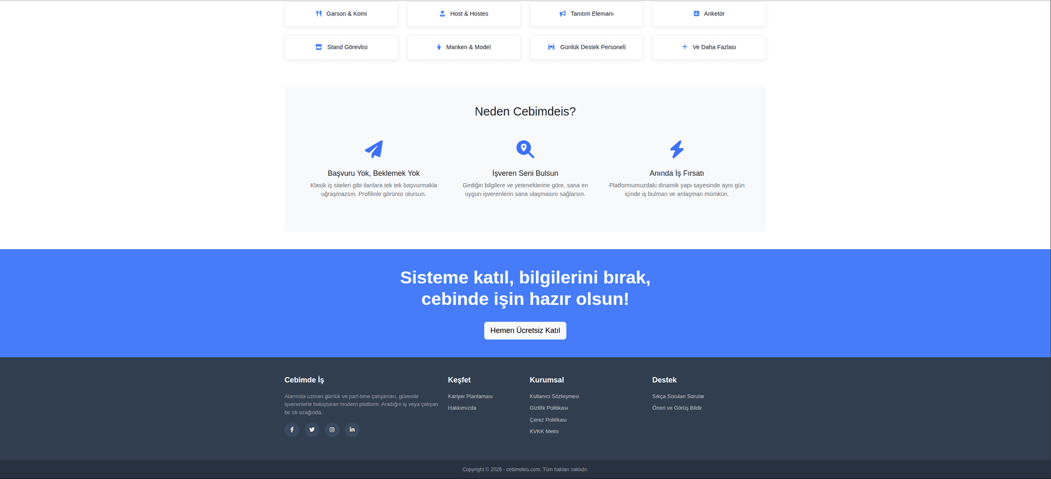This screenshot has height=479, width=1051.
Task: Click the lightning bolt icon above Anında İş Fırsatı
Action: click(677, 149)
